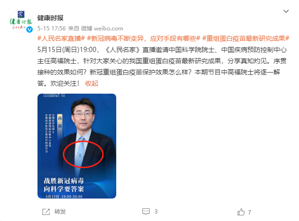299x221 pixels.
Task: Click the blue verified V badge
Action: pos(30,29)
